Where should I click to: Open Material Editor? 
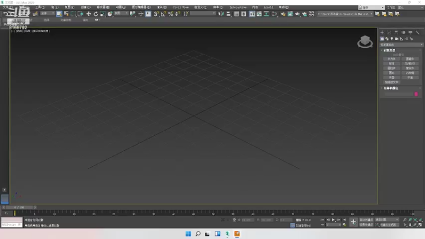(275, 14)
